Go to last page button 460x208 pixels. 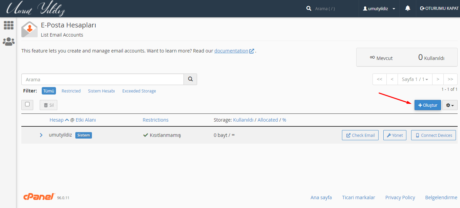click(x=451, y=79)
